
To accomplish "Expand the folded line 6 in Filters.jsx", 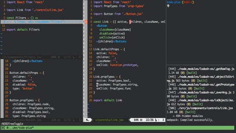I will click(42, 22).
